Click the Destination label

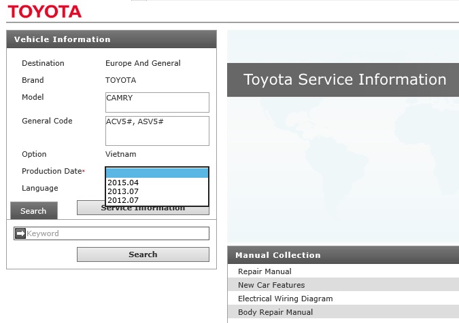coord(43,63)
